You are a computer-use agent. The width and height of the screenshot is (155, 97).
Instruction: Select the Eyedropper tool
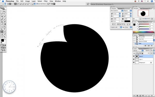coord(5,34)
